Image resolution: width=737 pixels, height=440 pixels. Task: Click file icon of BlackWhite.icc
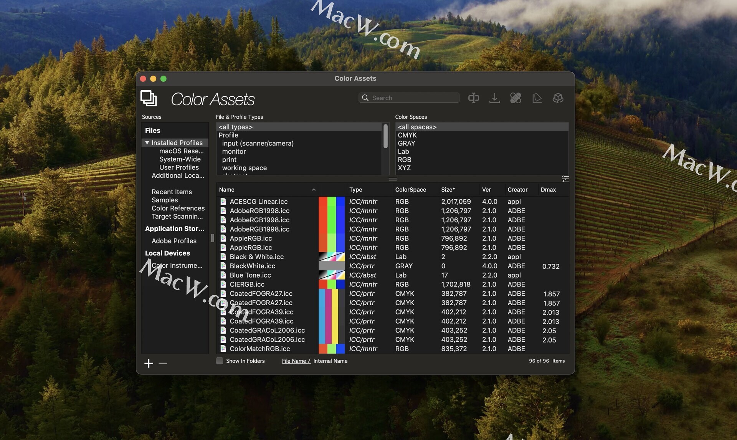coord(223,266)
